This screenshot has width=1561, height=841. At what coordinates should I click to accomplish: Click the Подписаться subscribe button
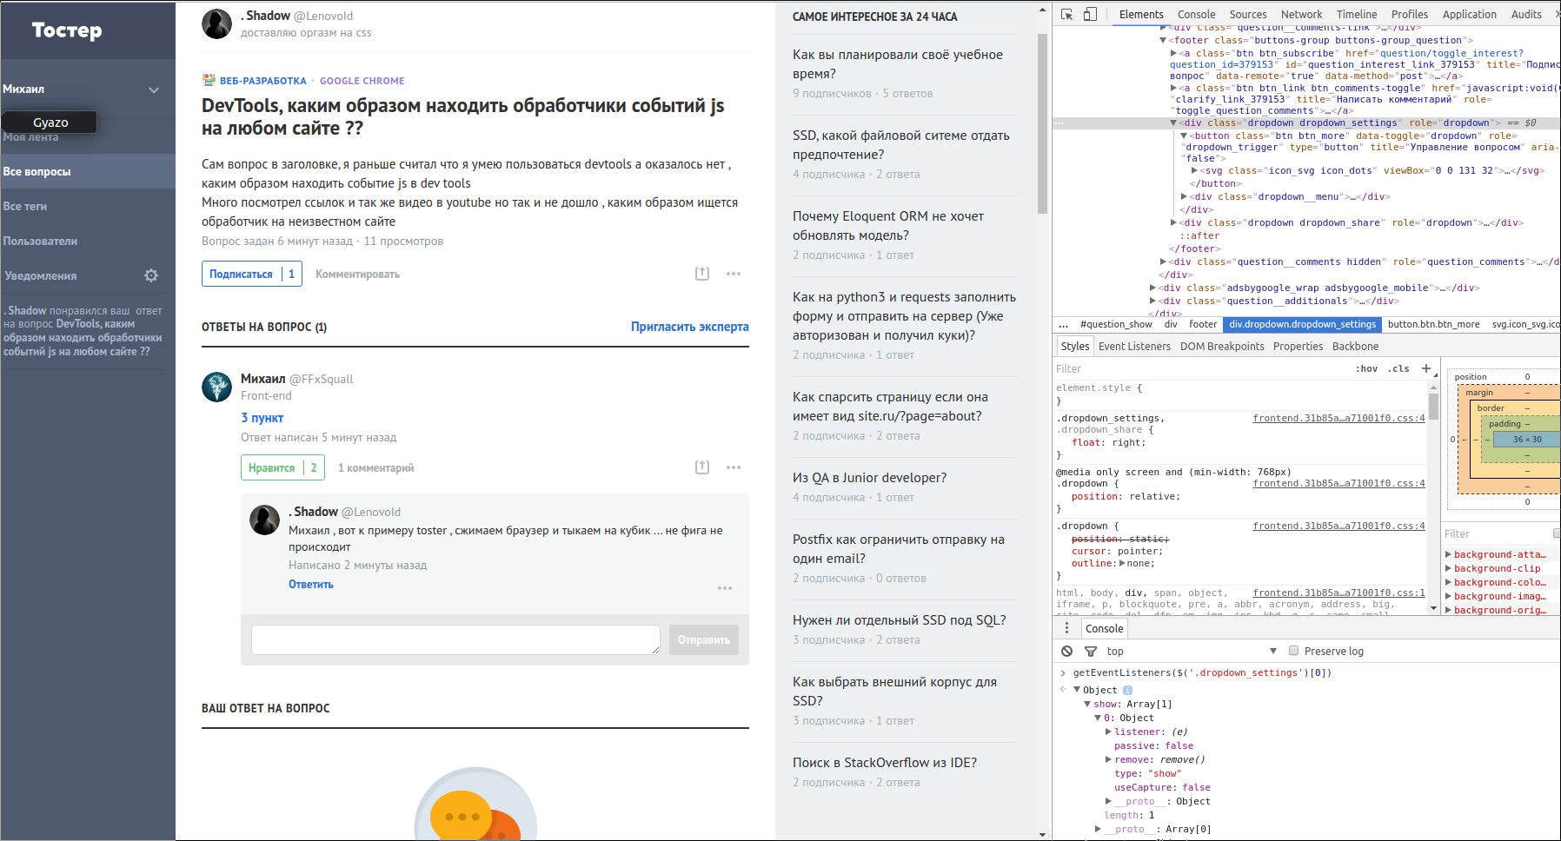point(252,274)
